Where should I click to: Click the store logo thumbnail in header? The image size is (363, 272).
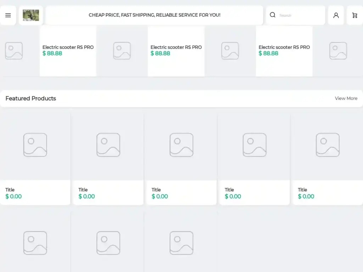[x=31, y=15]
